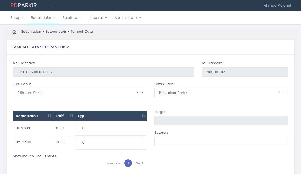Expand the Pelataran menu

(72, 18)
